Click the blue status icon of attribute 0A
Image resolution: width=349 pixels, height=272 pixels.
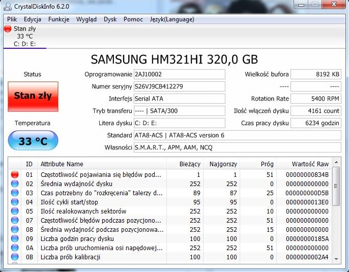15,248
